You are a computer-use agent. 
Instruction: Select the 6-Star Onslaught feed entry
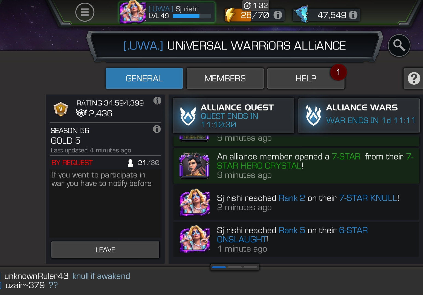point(296,240)
